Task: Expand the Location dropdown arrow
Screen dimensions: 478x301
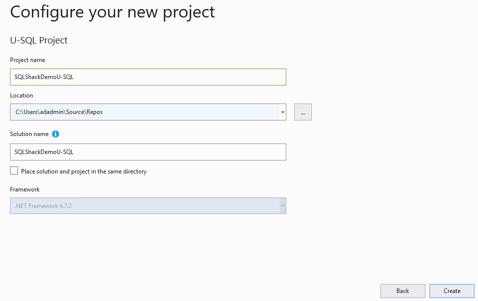Action: (x=283, y=112)
